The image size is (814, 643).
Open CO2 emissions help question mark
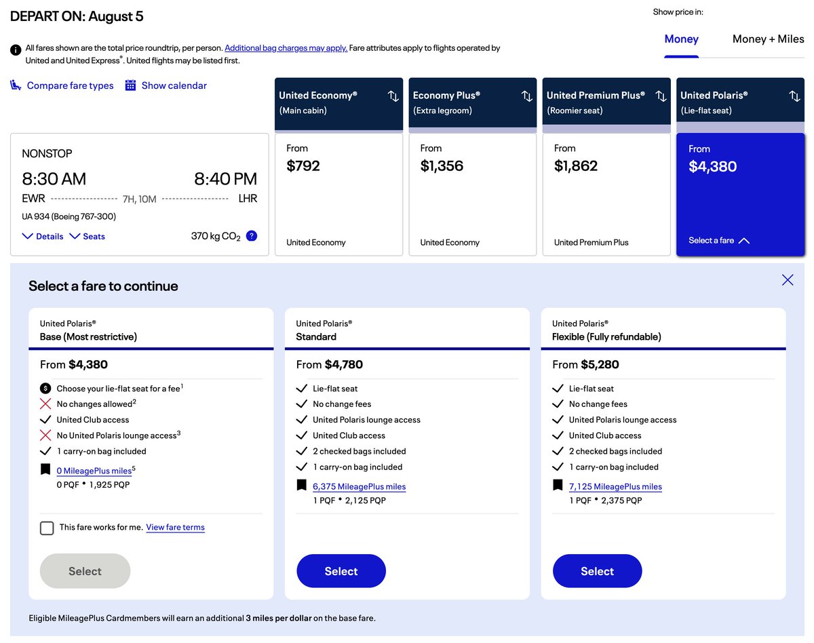pyautogui.click(x=252, y=236)
